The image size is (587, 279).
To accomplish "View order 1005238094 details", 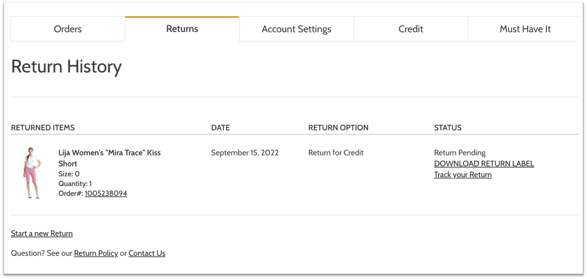I will pyautogui.click(x=106, y=193).
